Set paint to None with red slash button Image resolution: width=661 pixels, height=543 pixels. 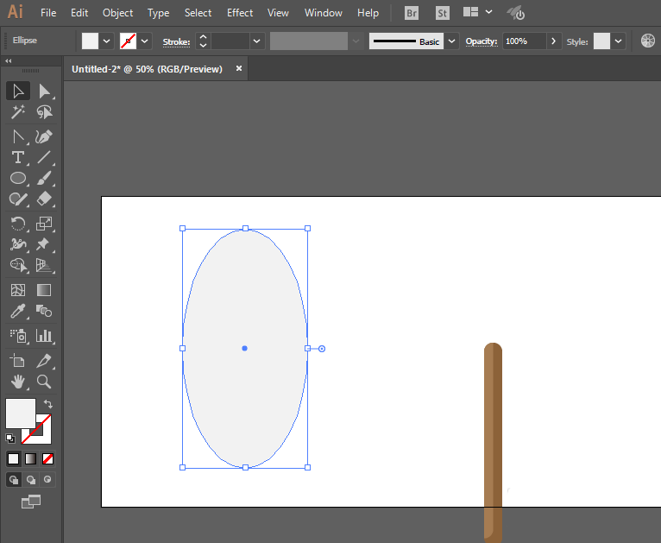coord(48,458)
